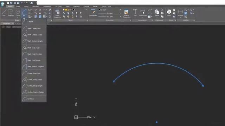Click the layer color swatch in layer dropdown
Screen dimensions: 225x126
pyautogui.click(x=73, y=10)
